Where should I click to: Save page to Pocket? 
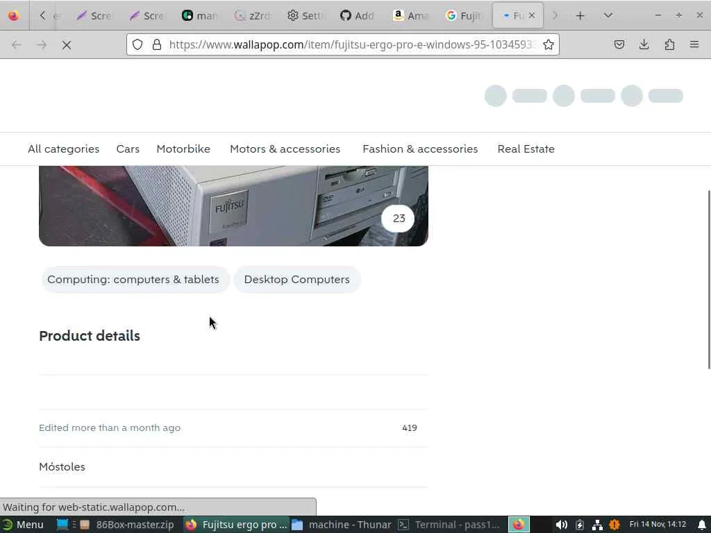619,44
